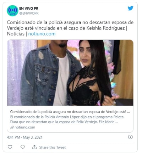Click the card description line mentioning Felix Verdejo
The height and width of the screenshot is (156, 142).
click(64, 122)
